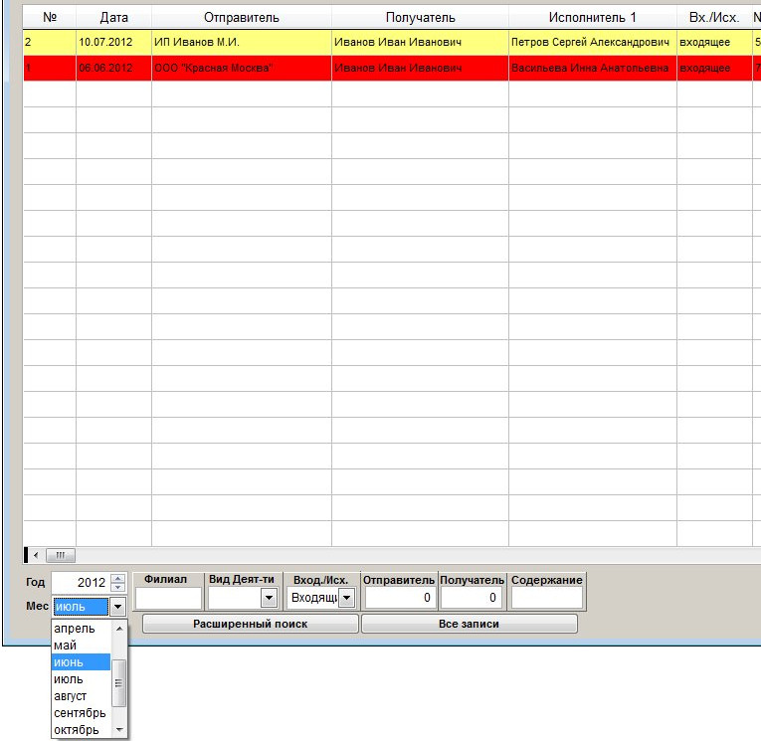761x741 pixels.
Task: Click the Филиал input field
Action: click(x=168, y=598)
